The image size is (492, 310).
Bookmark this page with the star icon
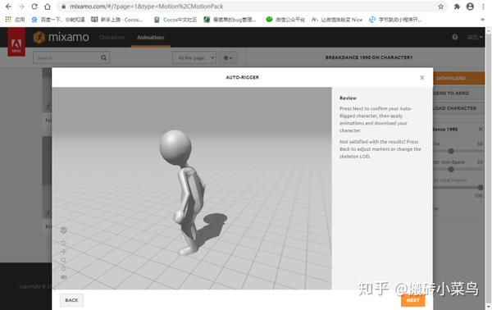tap(440, 7)
